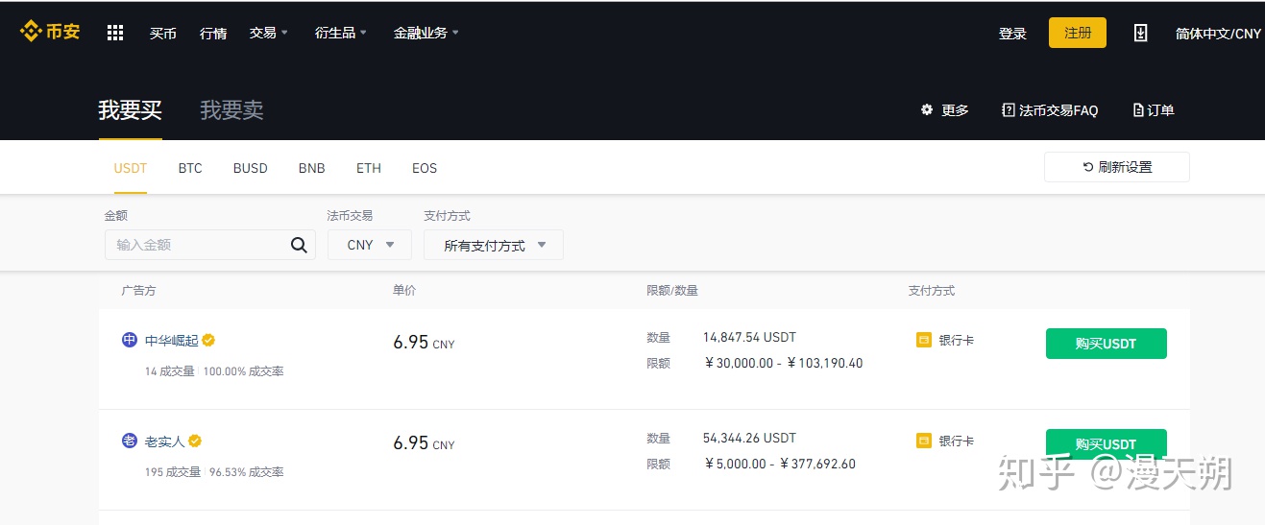
Task: Click 购买USDT for 中华崛起
Action: [x=1107, y=344]
